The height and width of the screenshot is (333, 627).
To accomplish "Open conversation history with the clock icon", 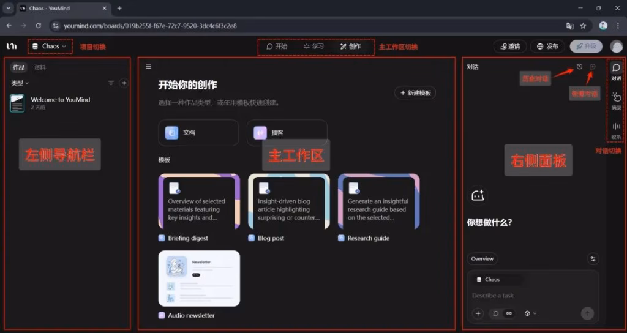I will coord(579,67).
